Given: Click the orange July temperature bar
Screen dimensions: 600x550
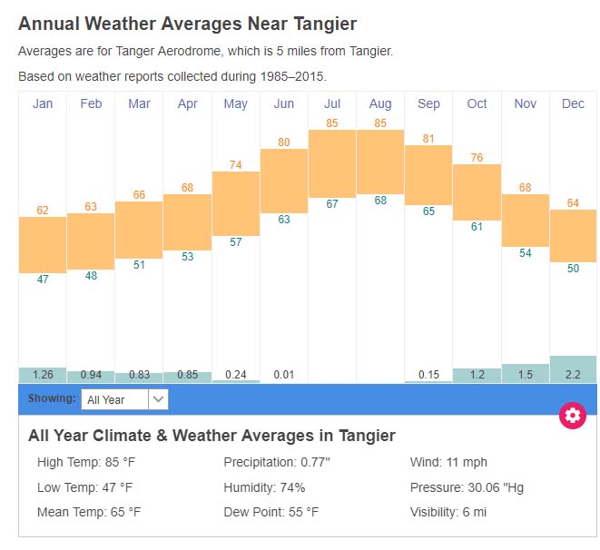Looking at the screenshot, I should (x=332, y=163).
